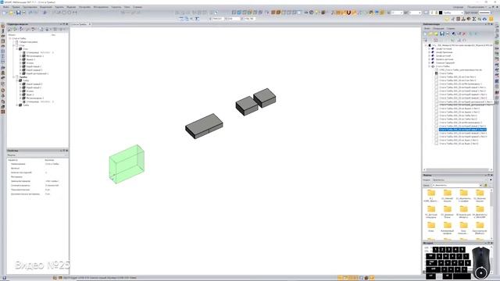The height and width of the screenshot is (281, 500).
Task: Collapse the 'Стол и Тумба' root in the model structure
Action: pyautogui.click(x=10, y=38)
